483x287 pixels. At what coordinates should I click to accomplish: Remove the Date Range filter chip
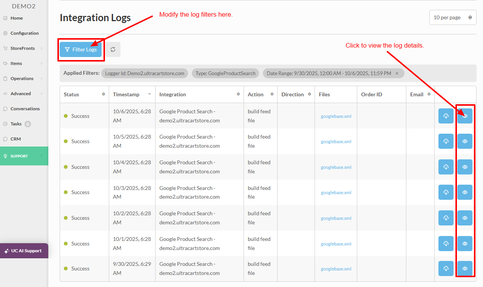[397, 73]
